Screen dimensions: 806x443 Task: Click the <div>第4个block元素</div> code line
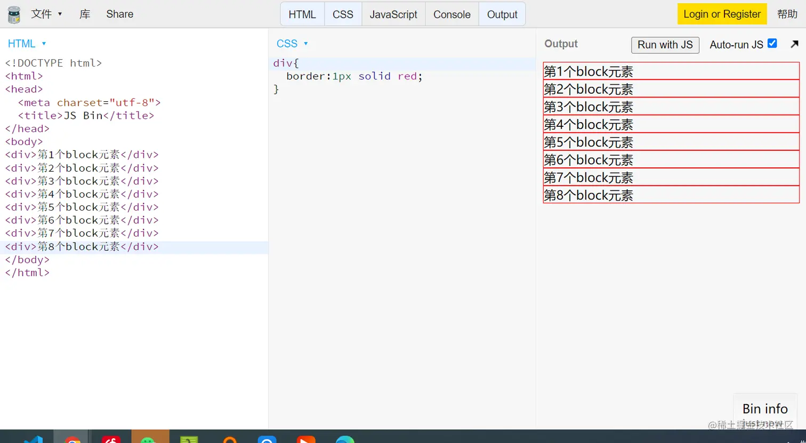[82, 194]
